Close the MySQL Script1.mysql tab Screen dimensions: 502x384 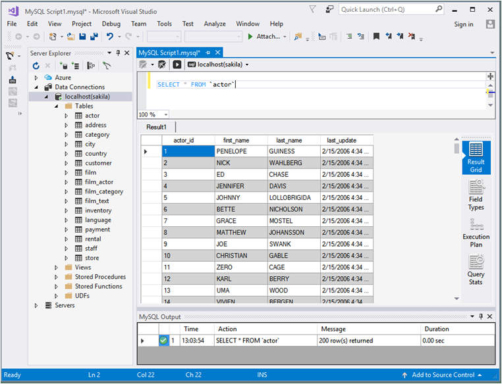pos(217,53)
